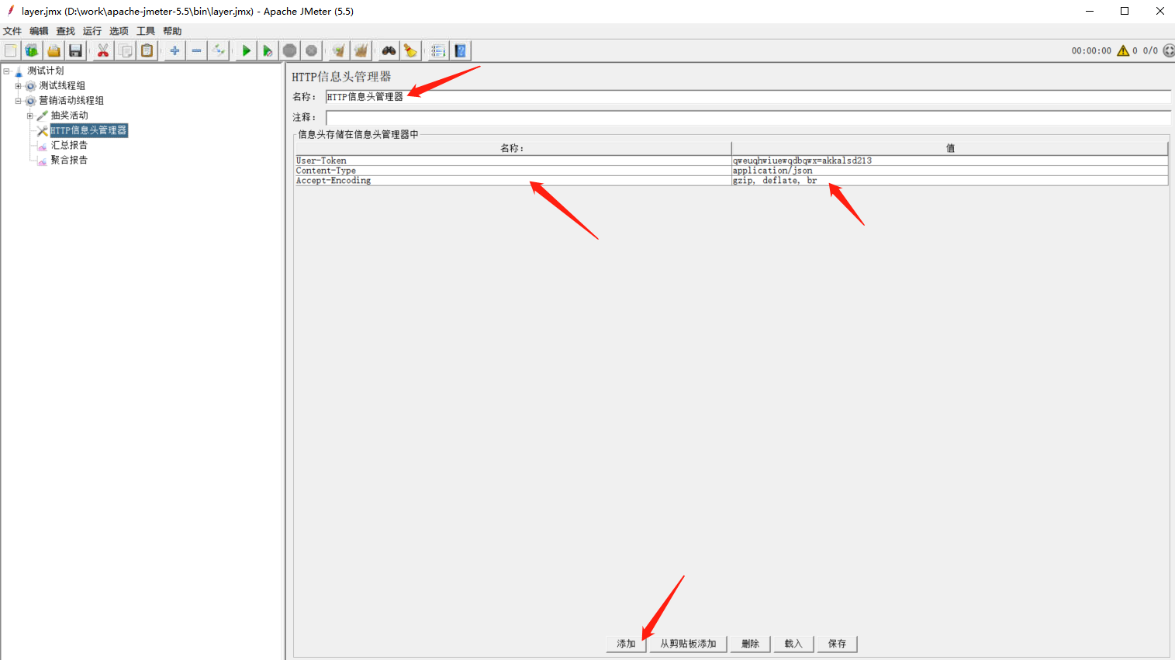Click the 00:00:00 elapsed time display
The height and width of the screenshot is (660, 1175).
[x=1091, y=50]
